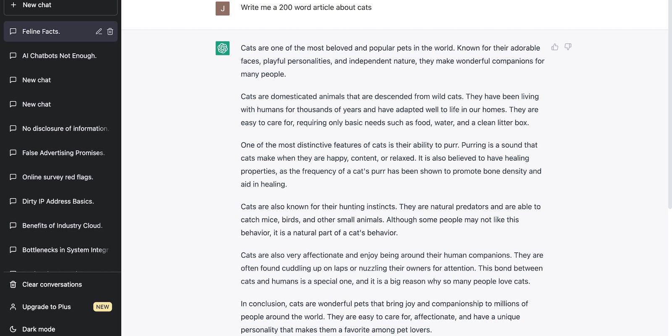Delete the "Feline Facts" conversation
The height and width of the screenshot is (336, 672).
pyautogui.click(x=110, y=31)
